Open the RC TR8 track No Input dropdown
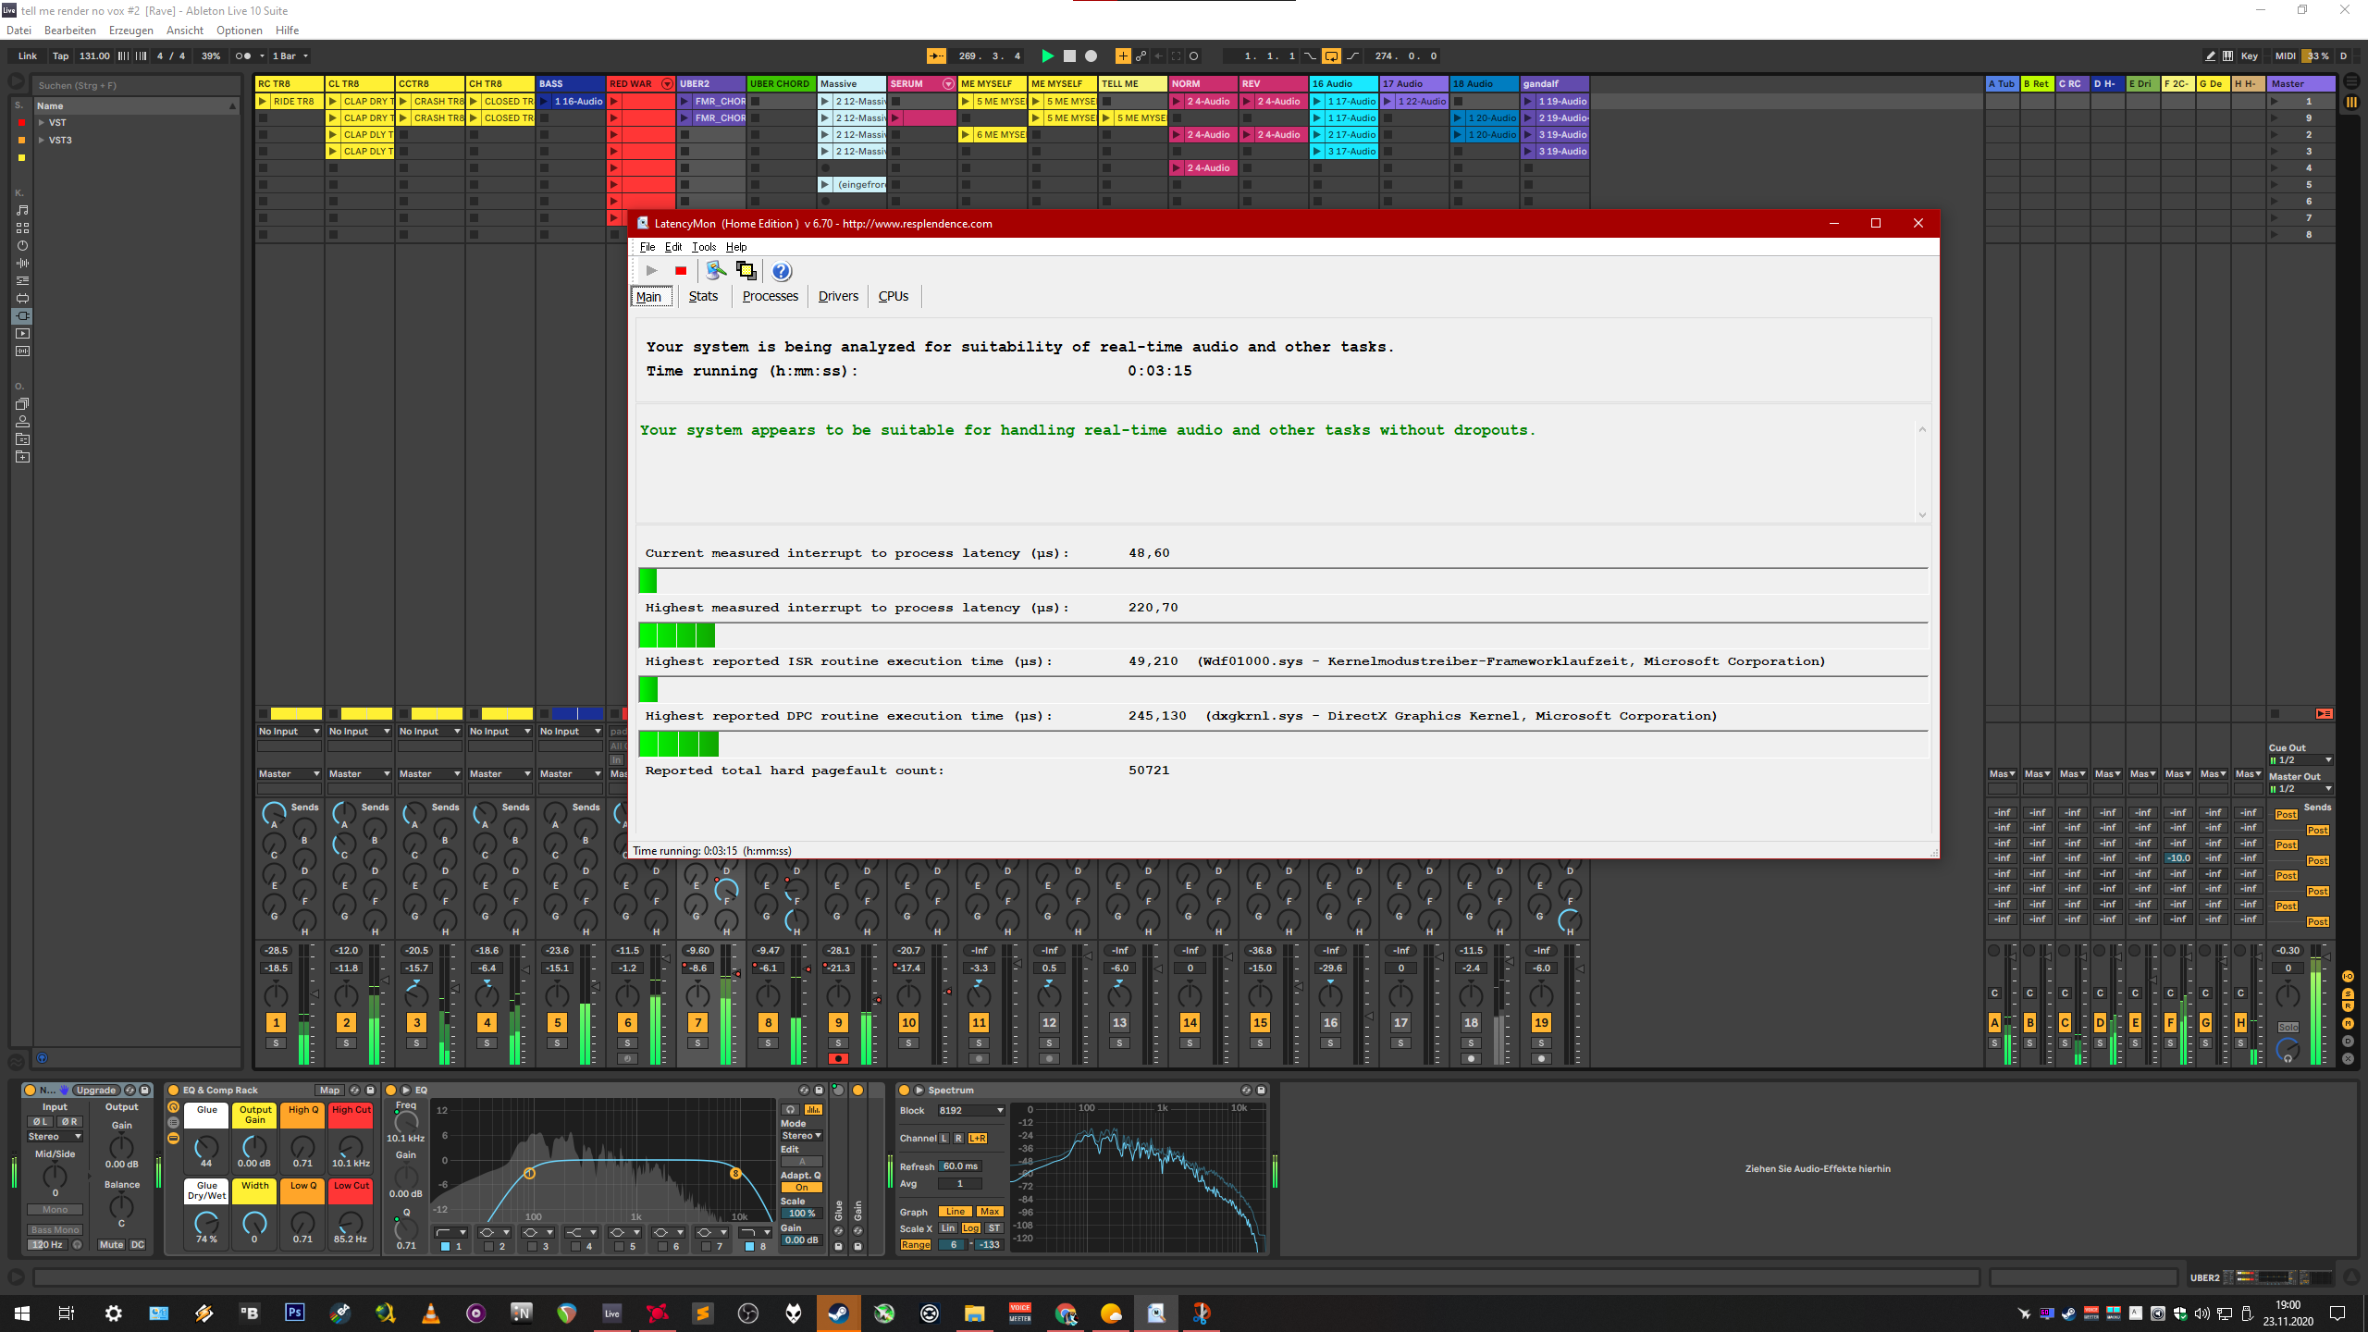The height and width of the screenshot is (1332, 2368). click(289, 732)
